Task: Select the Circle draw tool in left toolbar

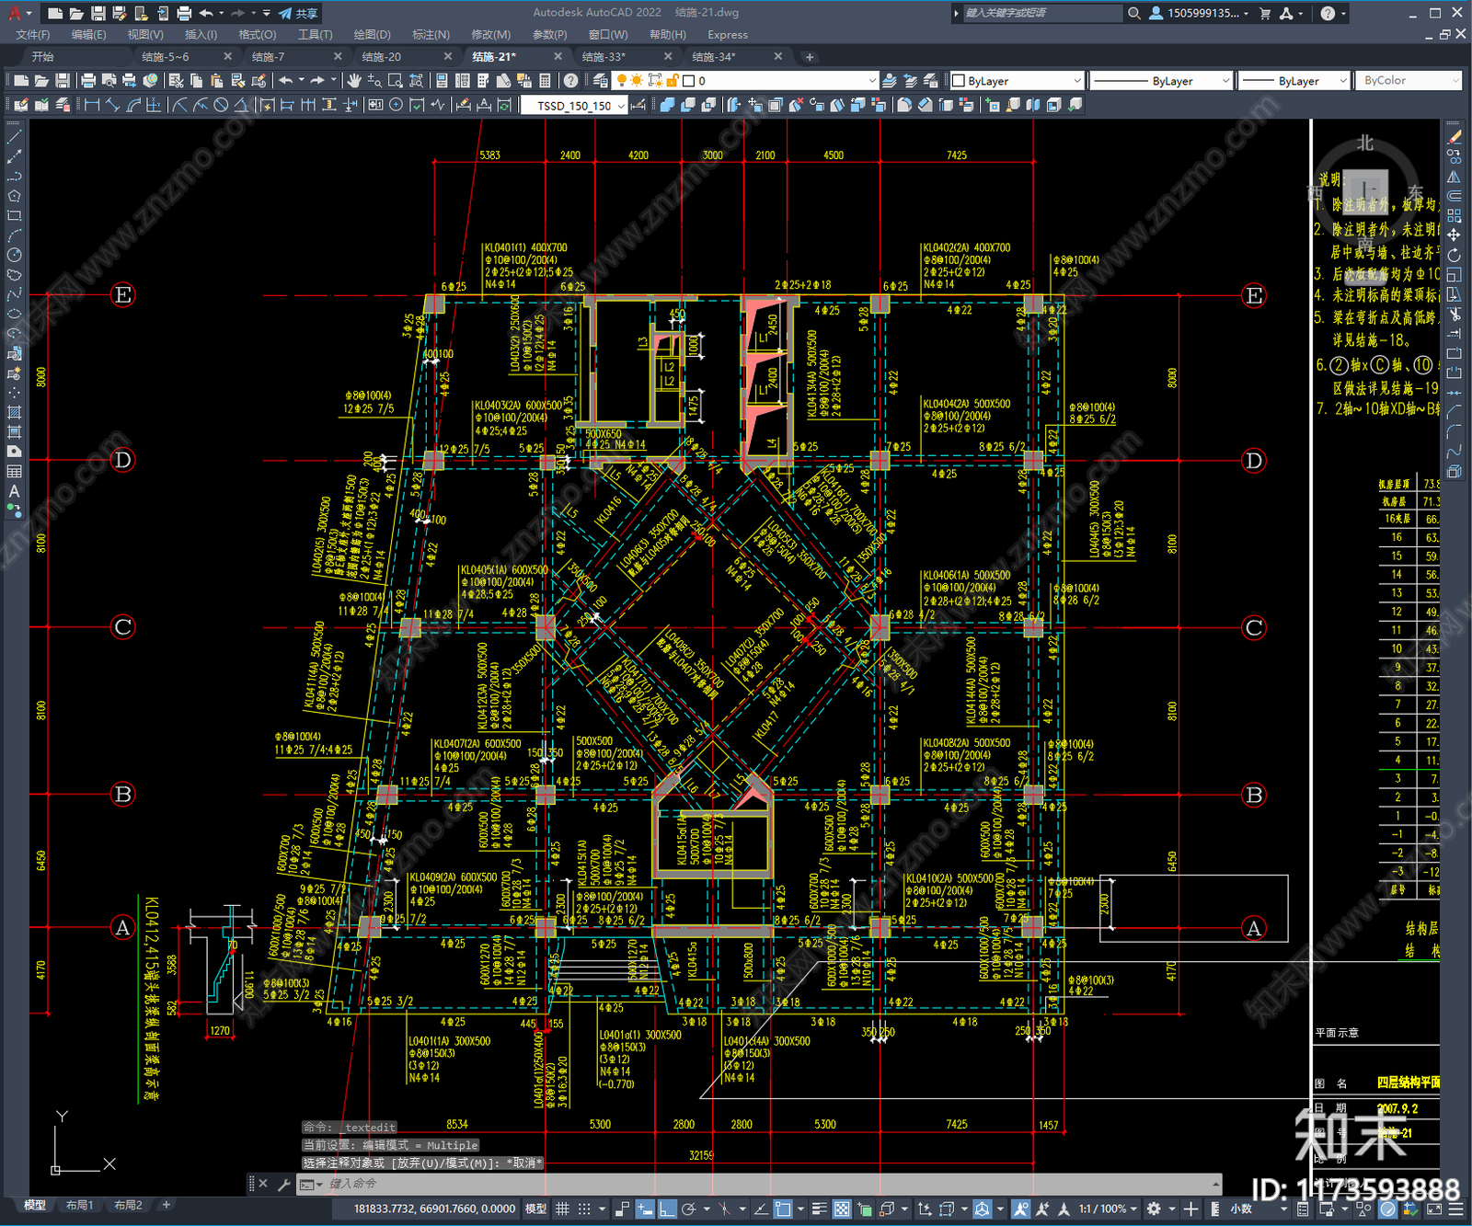Action: point(14,255)
